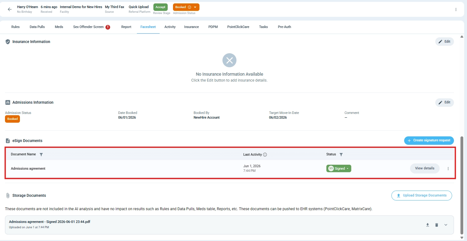Click Create signature request button
The width and height of the screenshot is (467, 241).
click(429, 140)
